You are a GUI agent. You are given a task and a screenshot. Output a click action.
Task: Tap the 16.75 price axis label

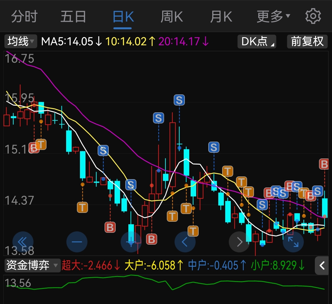pos(19,59)
